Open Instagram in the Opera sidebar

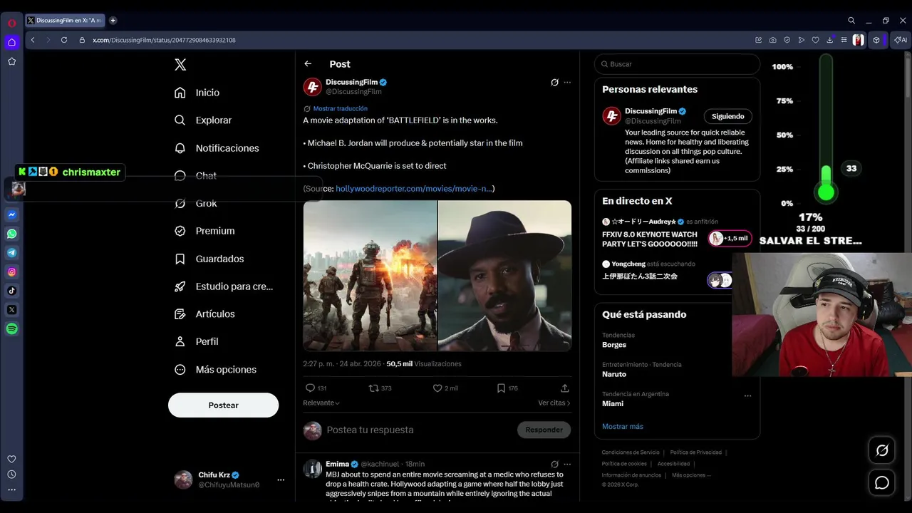point(12,271)
